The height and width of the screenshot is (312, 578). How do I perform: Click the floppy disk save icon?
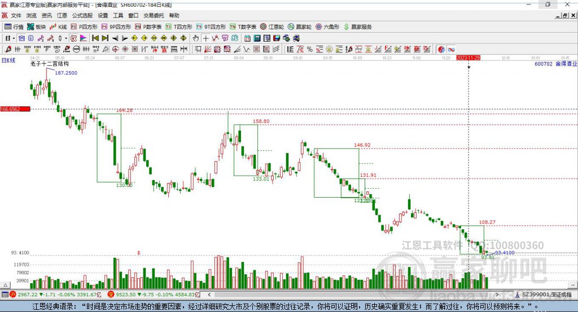click(277, 38)
